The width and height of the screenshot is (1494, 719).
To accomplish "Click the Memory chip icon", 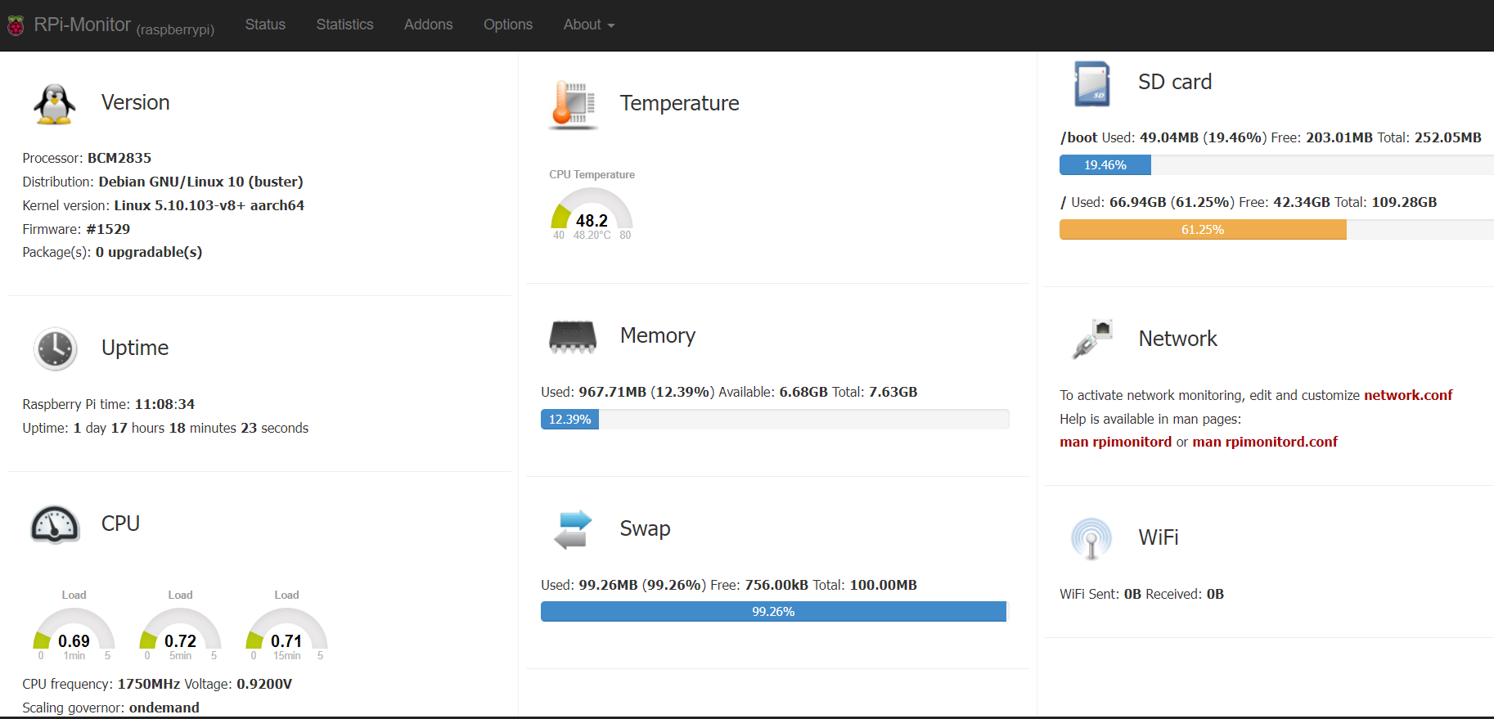I will tap(573, 336).
